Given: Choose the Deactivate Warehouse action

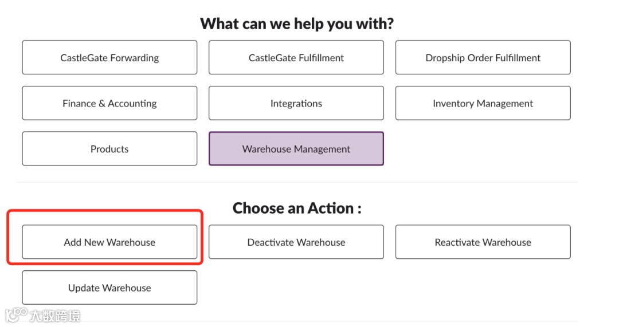Looking at the screenshot, I should (x=296, y=242).
